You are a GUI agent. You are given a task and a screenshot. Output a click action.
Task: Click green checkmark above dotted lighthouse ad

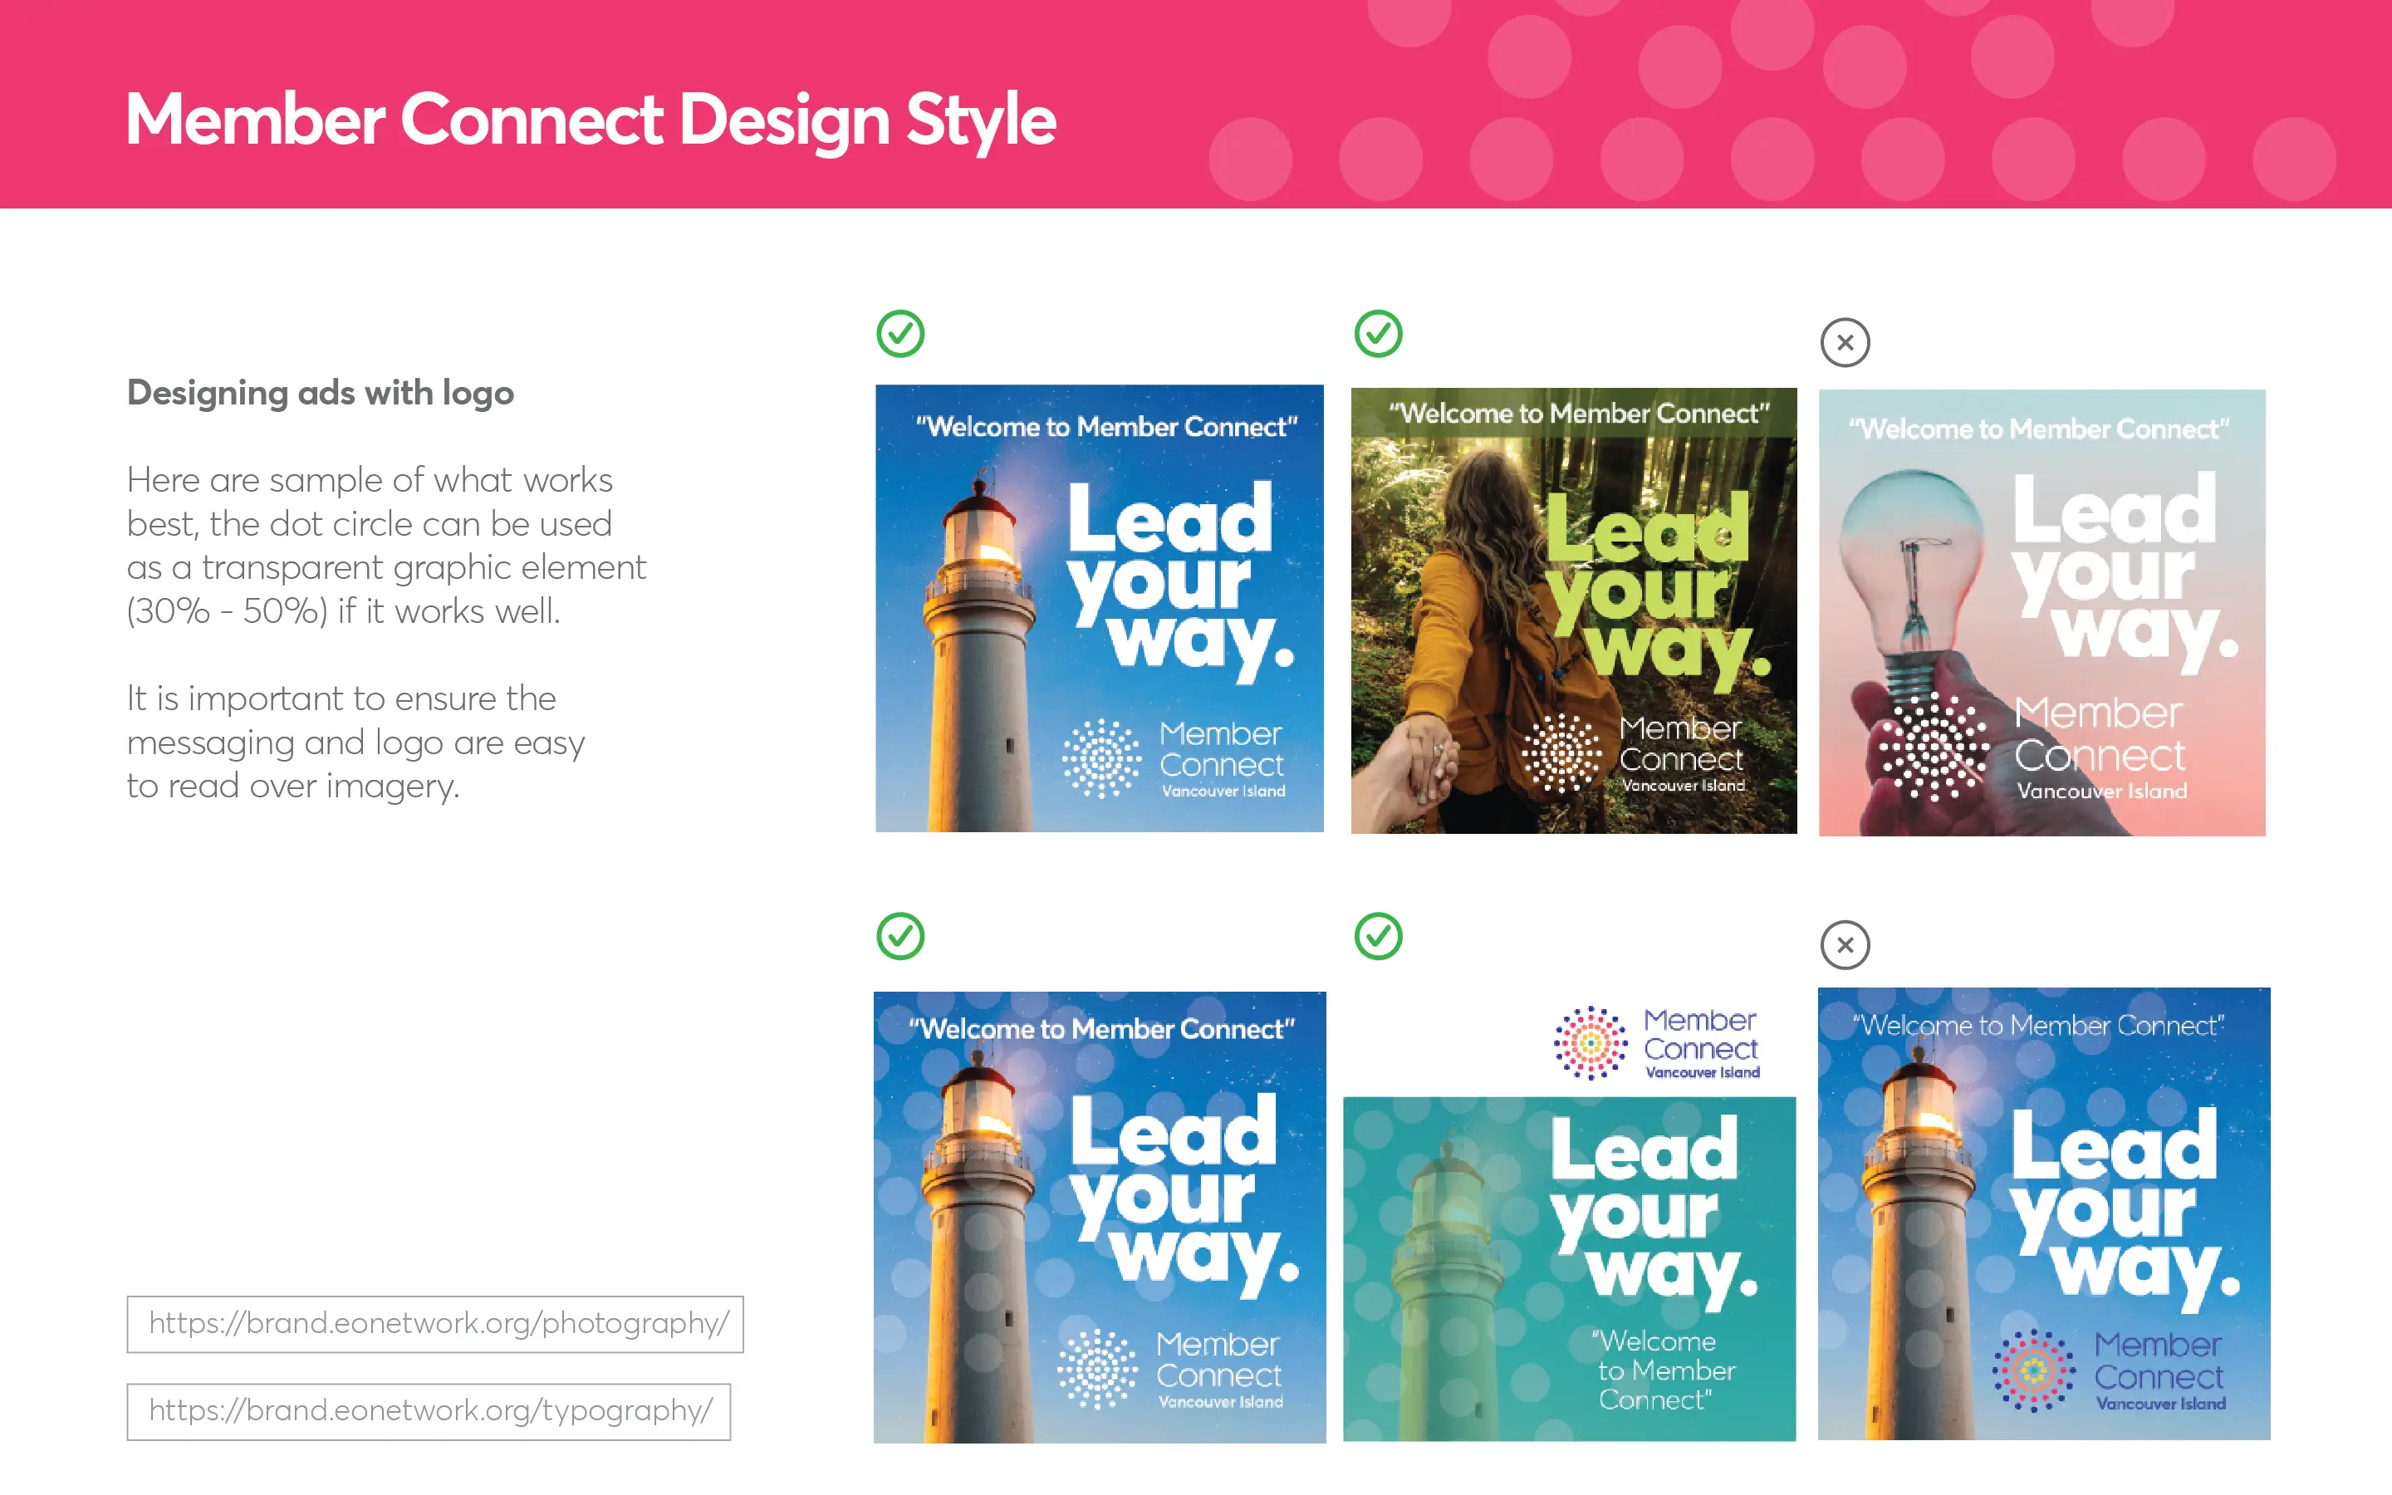[899, 936]
